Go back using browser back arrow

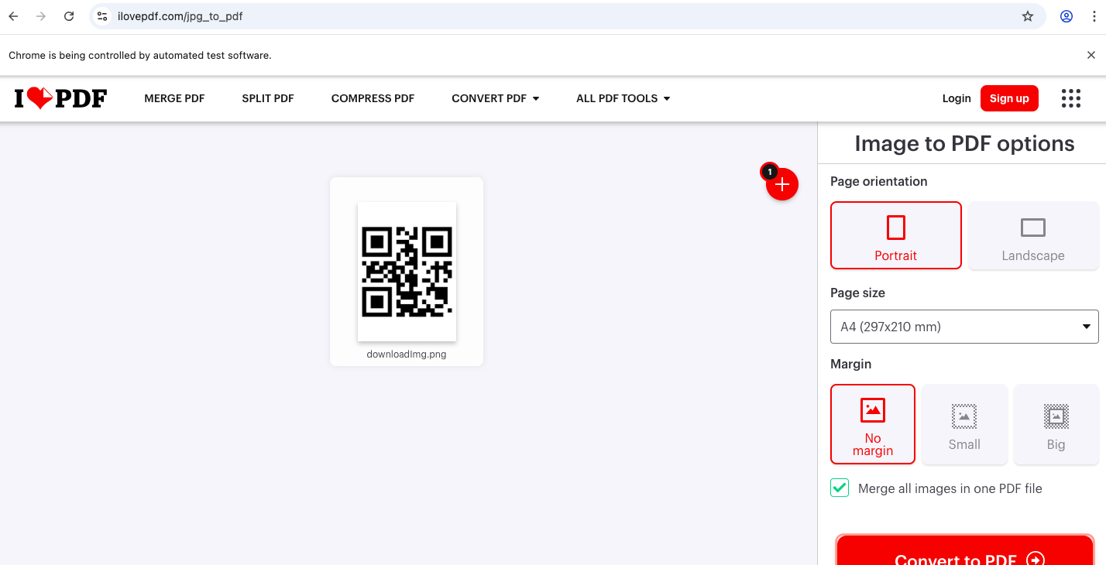tap(13, 16)
